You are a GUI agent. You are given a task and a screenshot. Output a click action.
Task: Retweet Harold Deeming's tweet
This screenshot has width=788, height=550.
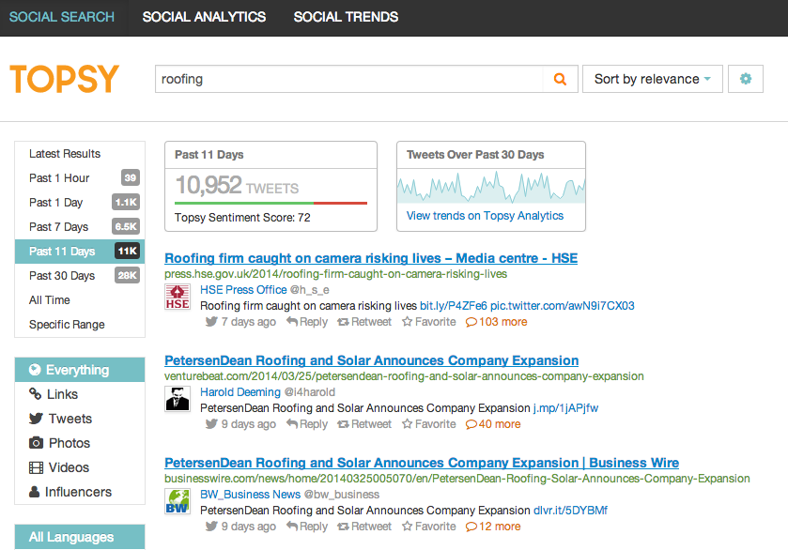364,424
